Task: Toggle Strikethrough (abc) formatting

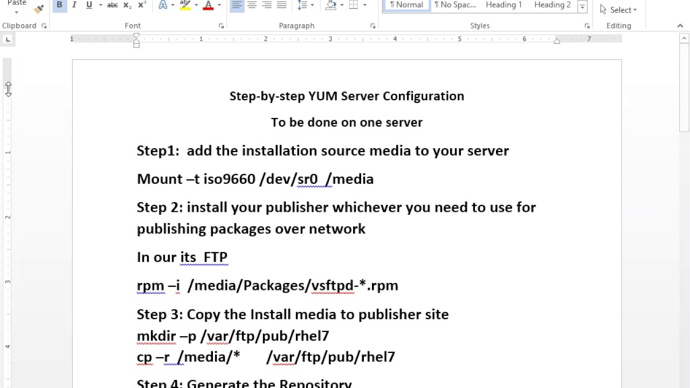Action: click(x=113, y=5)
